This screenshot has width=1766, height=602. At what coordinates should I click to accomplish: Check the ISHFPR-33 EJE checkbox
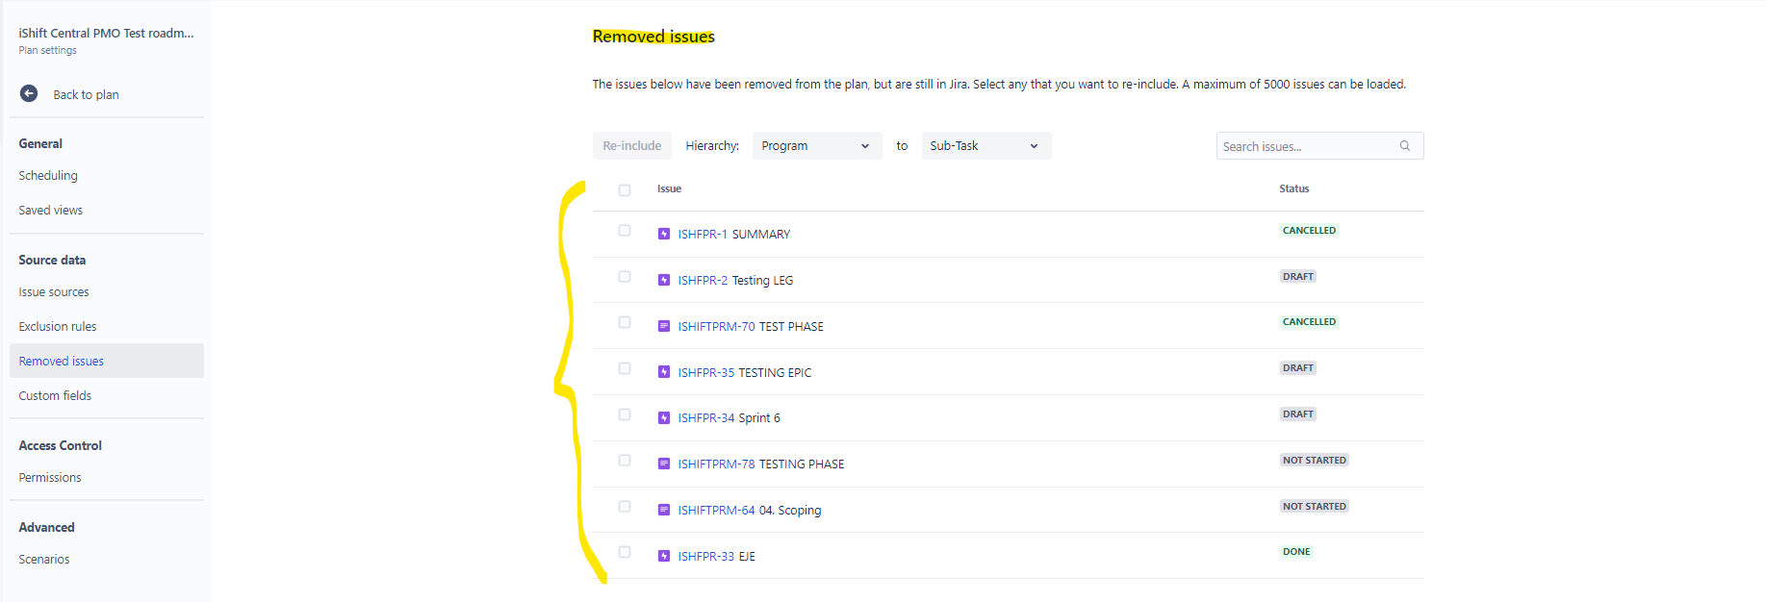point(625,552)
